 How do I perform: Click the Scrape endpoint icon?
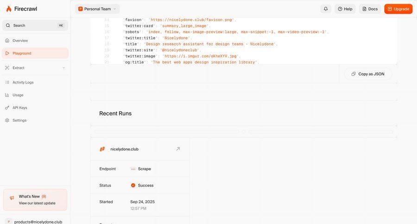pyautogui.click(x=133, y=169)
